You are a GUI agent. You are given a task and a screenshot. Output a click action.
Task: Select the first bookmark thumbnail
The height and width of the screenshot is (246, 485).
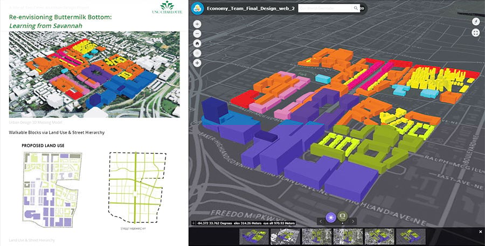[254, 237]
